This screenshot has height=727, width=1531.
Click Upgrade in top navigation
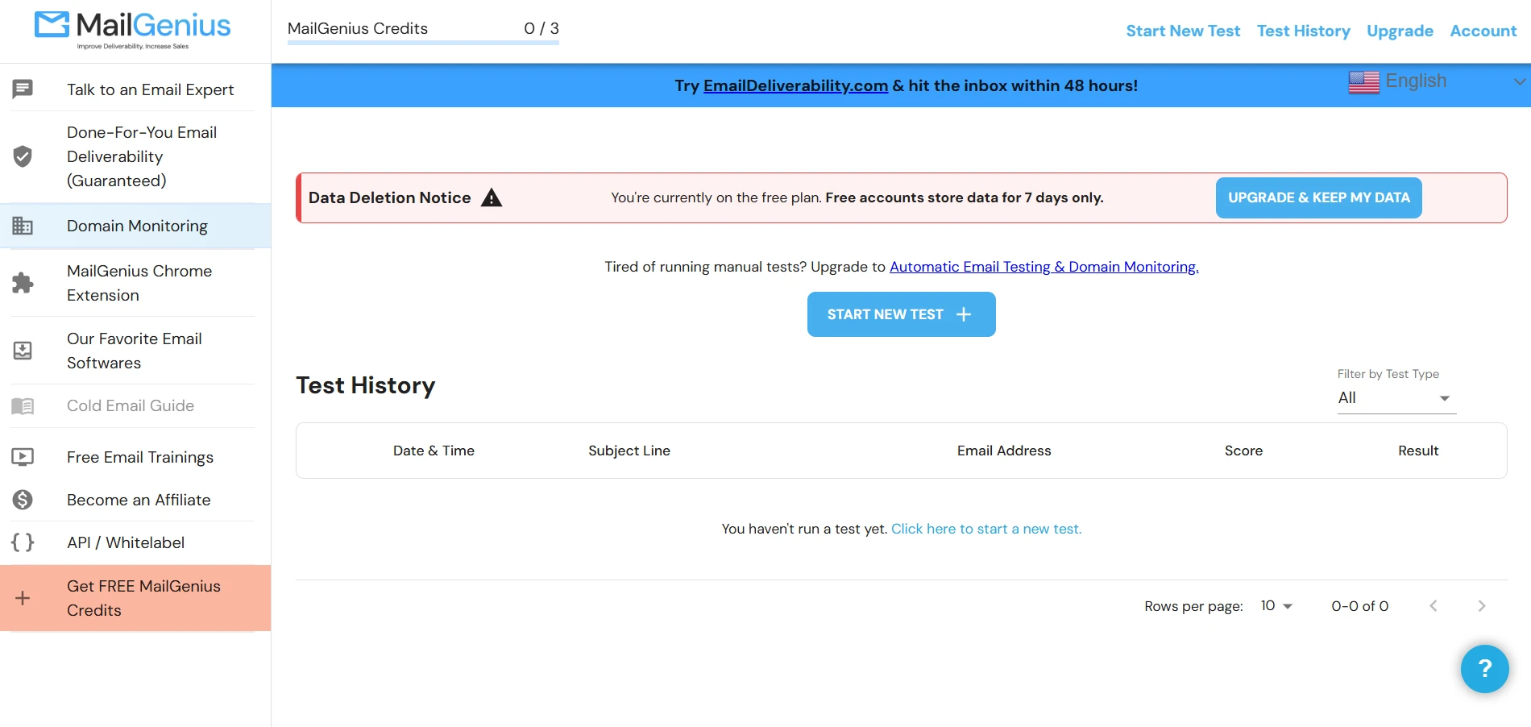click(1400, 31)
